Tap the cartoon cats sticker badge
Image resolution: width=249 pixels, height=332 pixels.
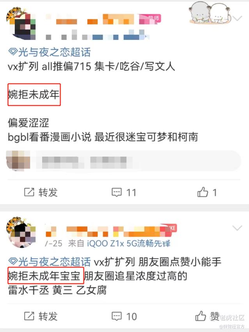pos(209,13)
